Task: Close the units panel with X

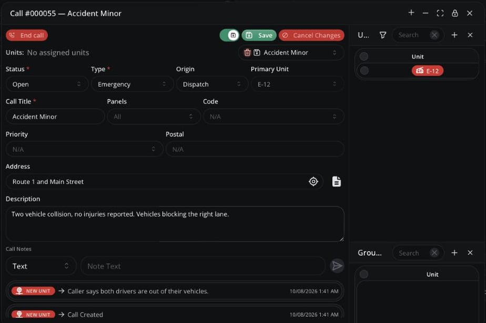Action: [470, 35]
